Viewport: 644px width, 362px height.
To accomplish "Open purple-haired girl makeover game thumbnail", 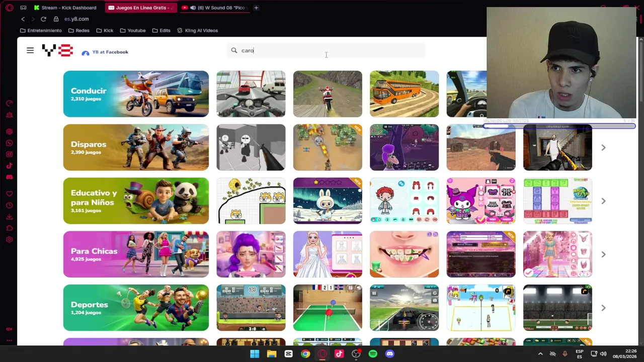I will [251, 254].
